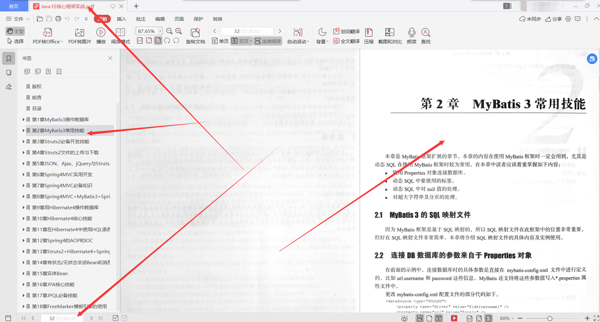This screenshot has height=322, width=600.
Task: Go to next page arrow in ribbon
Action: click(x=280, y=31)
